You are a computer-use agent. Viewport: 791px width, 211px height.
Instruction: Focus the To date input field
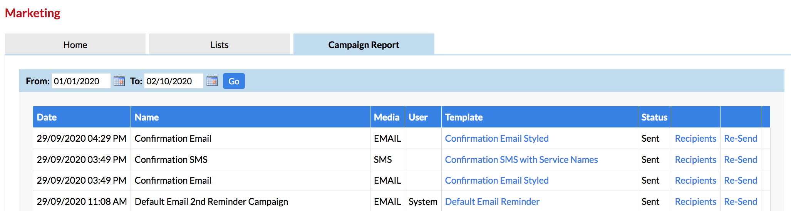tap(174, 81)
